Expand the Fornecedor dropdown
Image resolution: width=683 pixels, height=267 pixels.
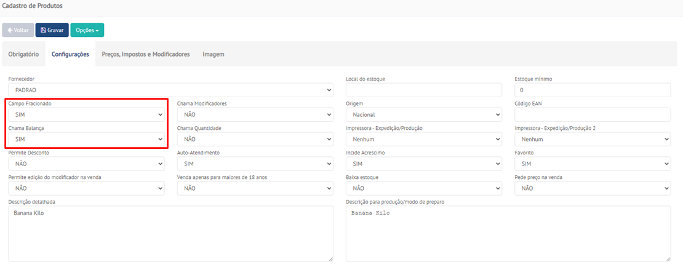170,90
